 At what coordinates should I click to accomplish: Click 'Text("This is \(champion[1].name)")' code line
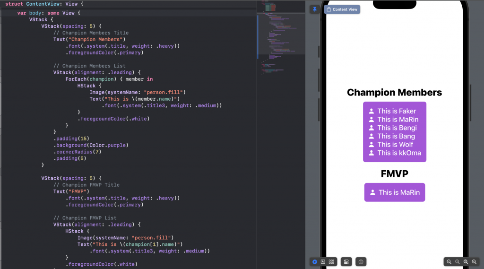(130, 244)
